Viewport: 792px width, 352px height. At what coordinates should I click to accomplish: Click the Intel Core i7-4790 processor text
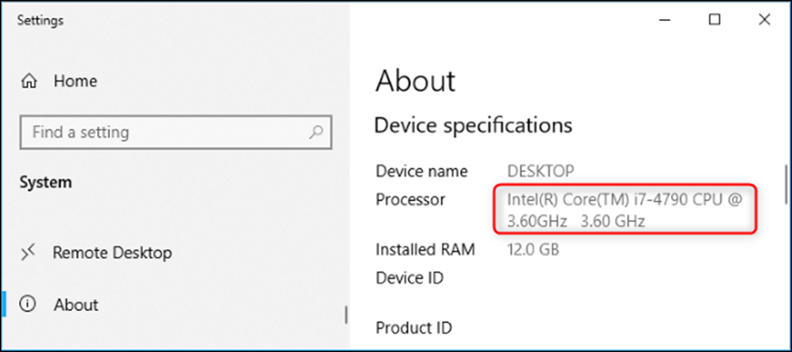(624, 210)
